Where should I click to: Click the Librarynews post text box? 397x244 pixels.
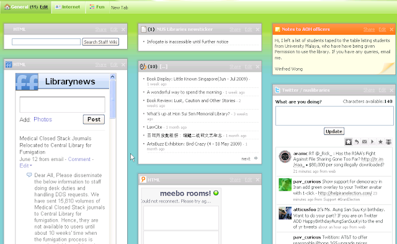tap(62, 105)
